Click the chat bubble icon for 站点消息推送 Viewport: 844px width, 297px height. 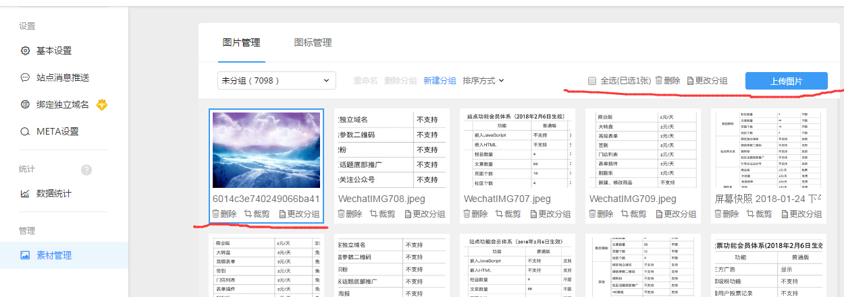coord(25,78)
